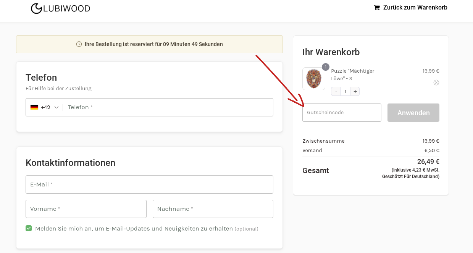This screenshot has width=473, height=253.
Task: Click the reservation countdown message text
Action: (x=154, y=44)
